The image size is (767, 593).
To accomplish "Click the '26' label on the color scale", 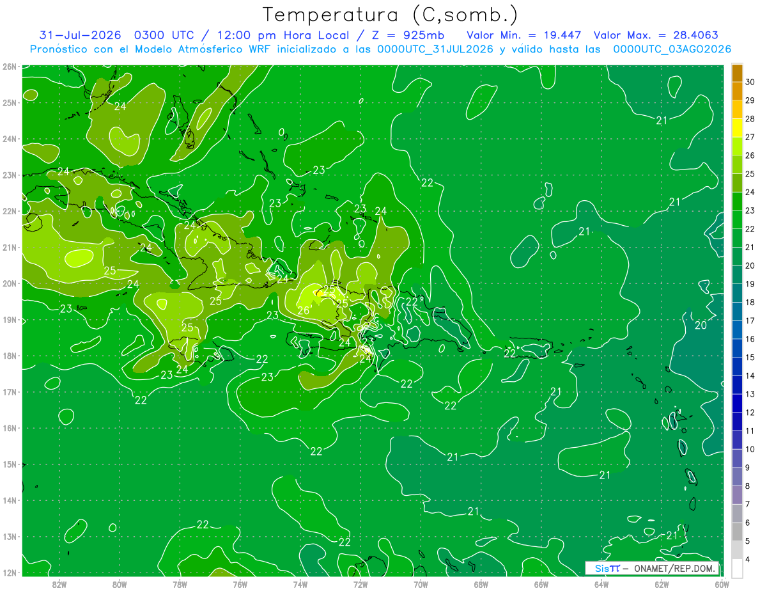I will click(750, 155).
